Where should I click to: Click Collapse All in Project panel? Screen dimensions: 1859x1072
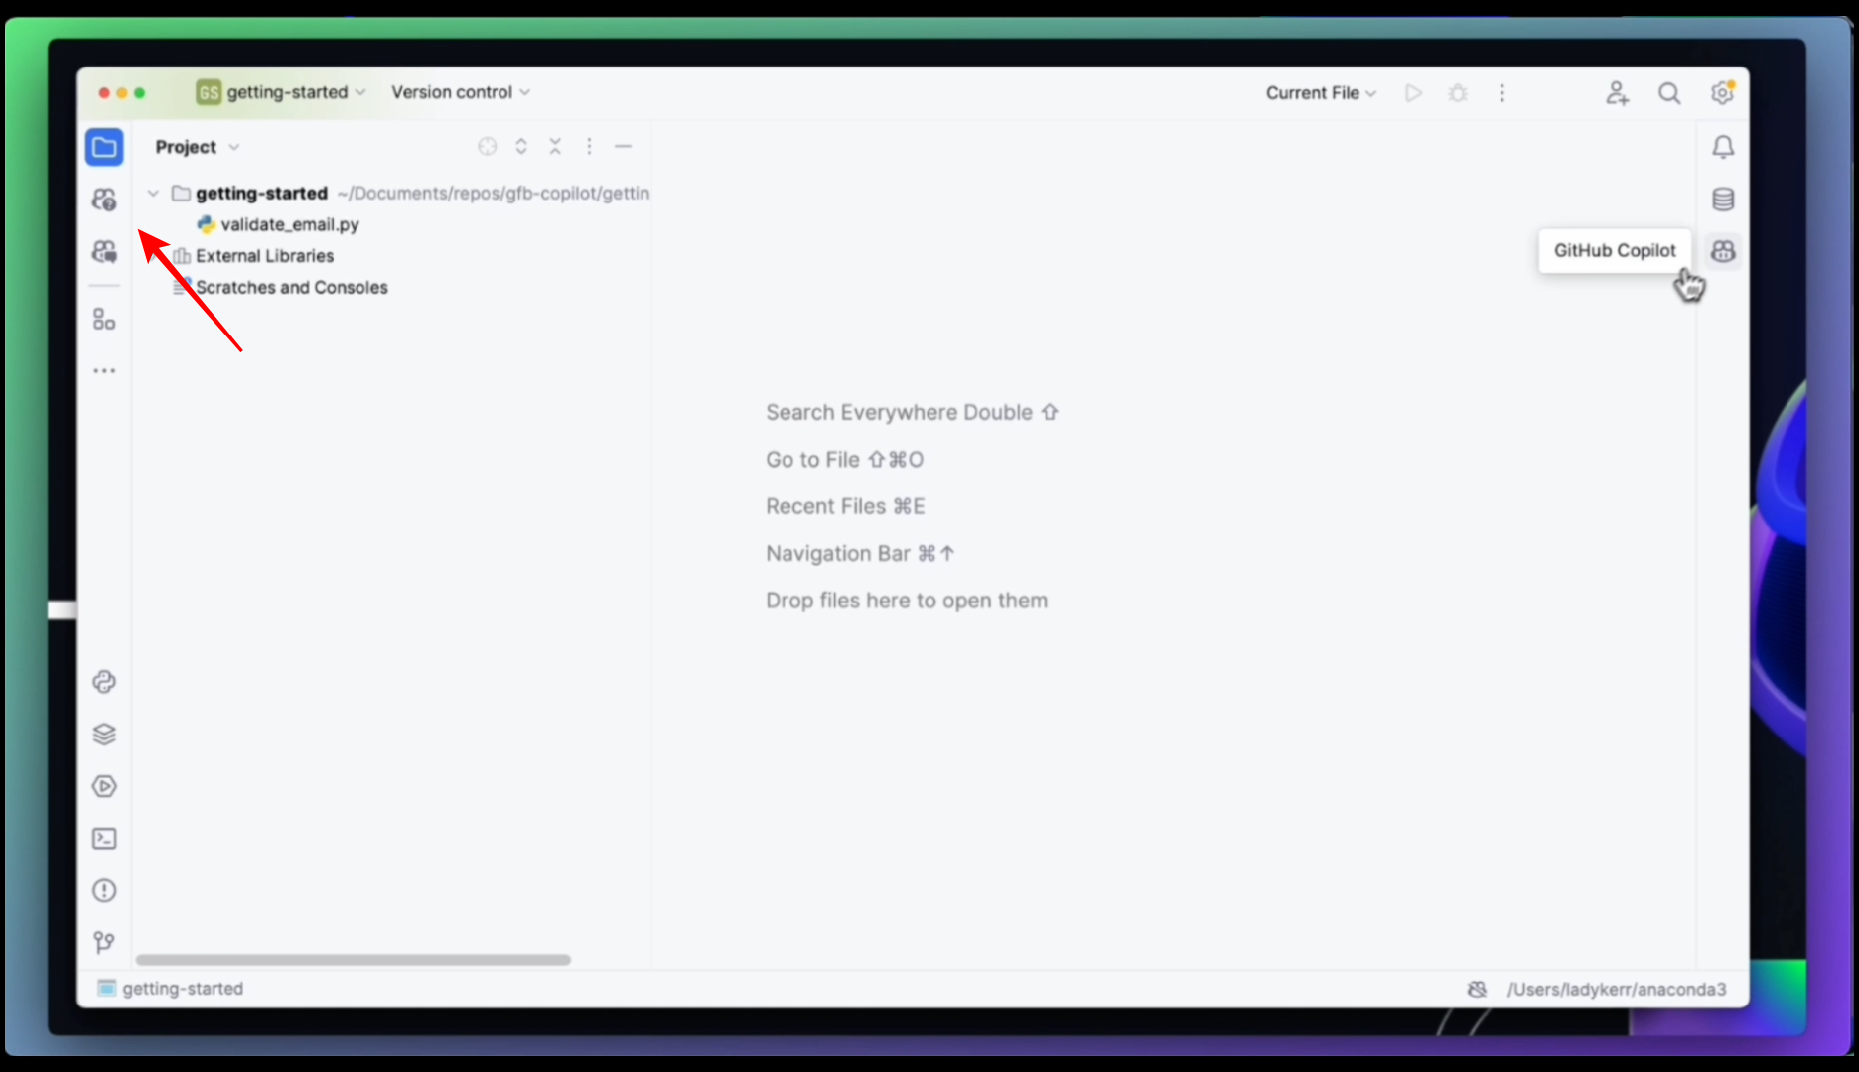555,147
